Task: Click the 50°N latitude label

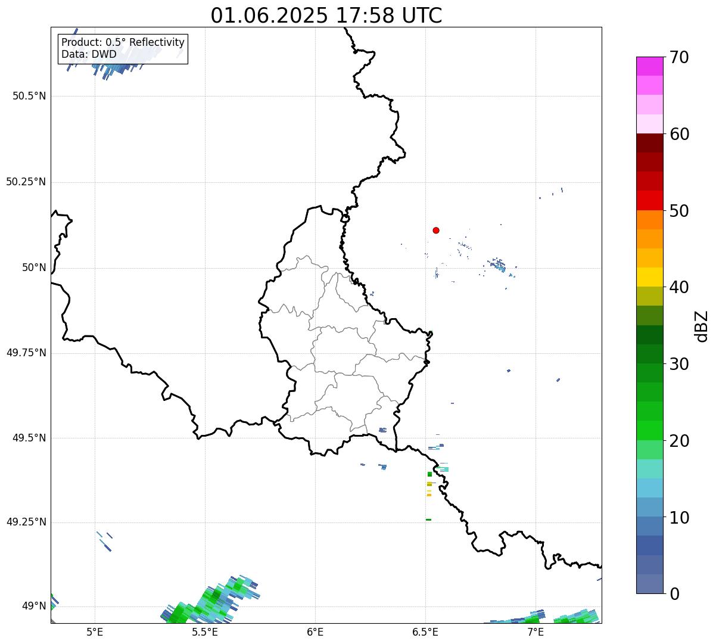Action: click(34, 268)
